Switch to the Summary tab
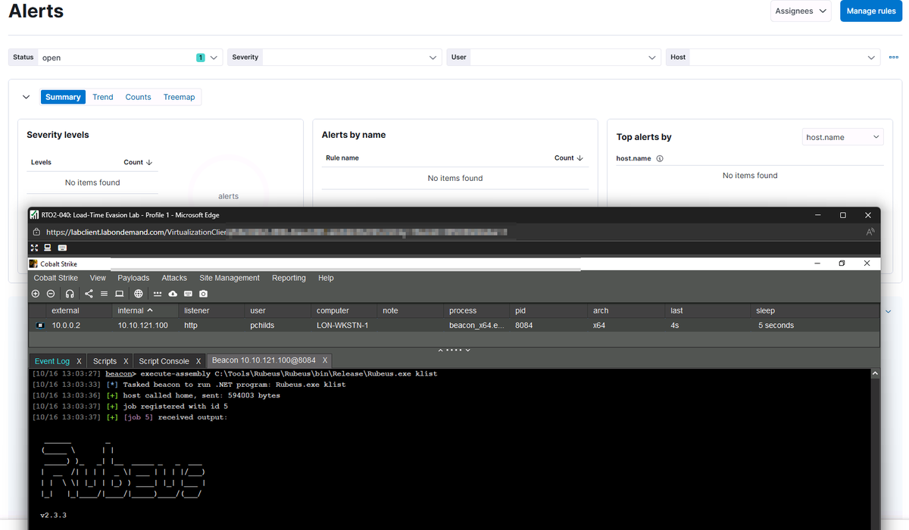Viewport: 909px width, 530px height. pyautogui.click(x=63, y=97)
